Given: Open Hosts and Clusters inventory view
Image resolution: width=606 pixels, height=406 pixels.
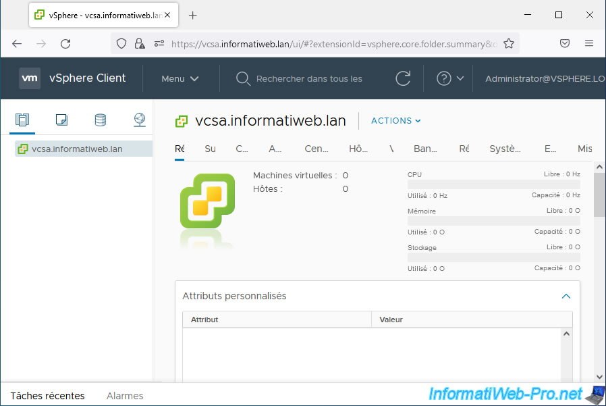Looking at the screenshot, I should pyautogui.click(x=22, y=120).
